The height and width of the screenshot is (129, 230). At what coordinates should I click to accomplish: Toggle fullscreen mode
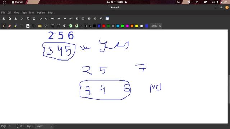tap(107, 19)
